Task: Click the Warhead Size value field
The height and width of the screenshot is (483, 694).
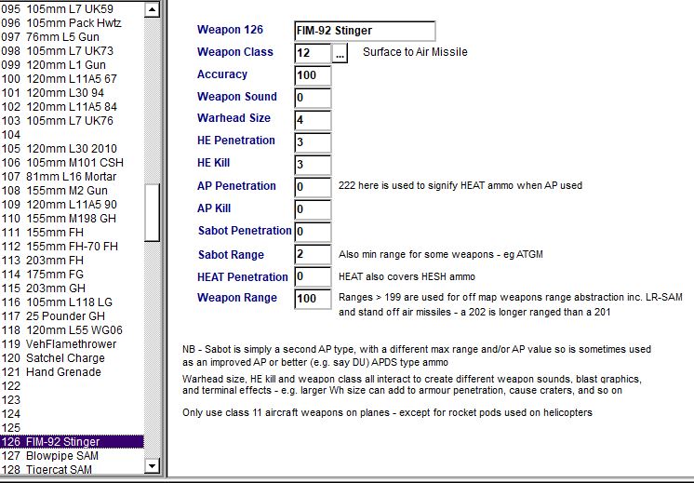Action: pos(313,121)
